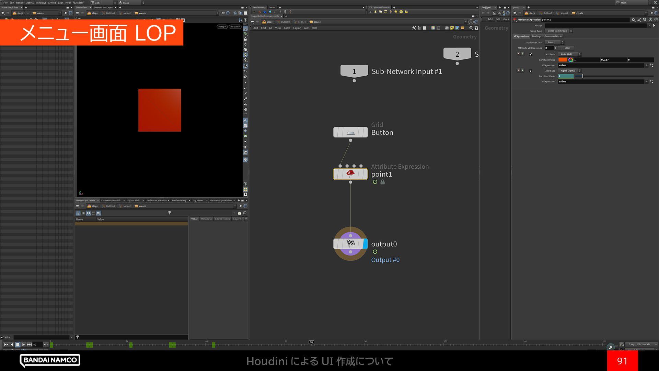This screenshot has height=371, width=659.
Task: Click the Attribute Expression point1 node icon
Action: coord(350,174)
